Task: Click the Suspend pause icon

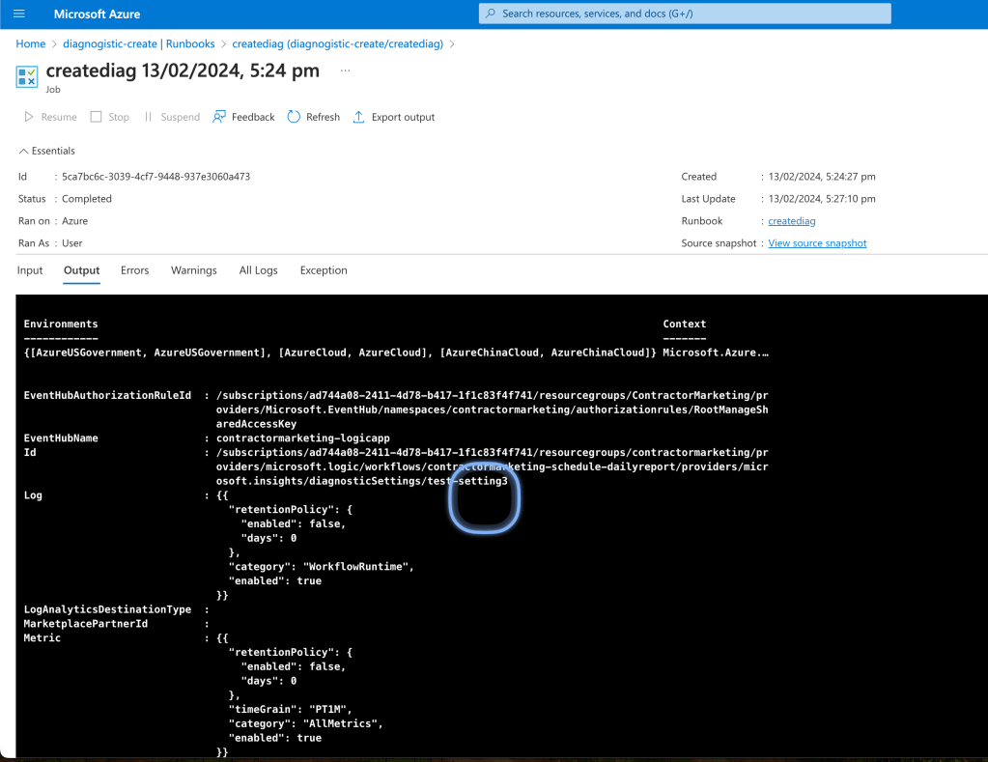Action: point(148,117)
